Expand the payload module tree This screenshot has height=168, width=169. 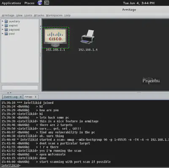click(3, 30)
